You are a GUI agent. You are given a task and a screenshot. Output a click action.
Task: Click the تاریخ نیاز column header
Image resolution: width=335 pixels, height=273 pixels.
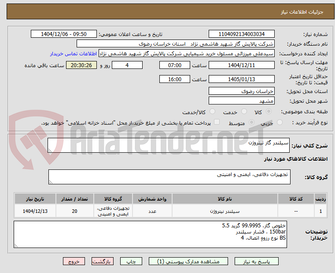[x=35, y=199]
